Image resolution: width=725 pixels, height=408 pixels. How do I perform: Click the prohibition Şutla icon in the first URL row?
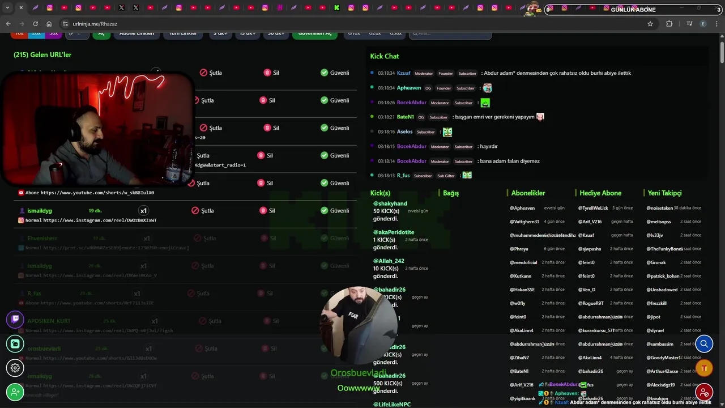(x=203, y=73)
